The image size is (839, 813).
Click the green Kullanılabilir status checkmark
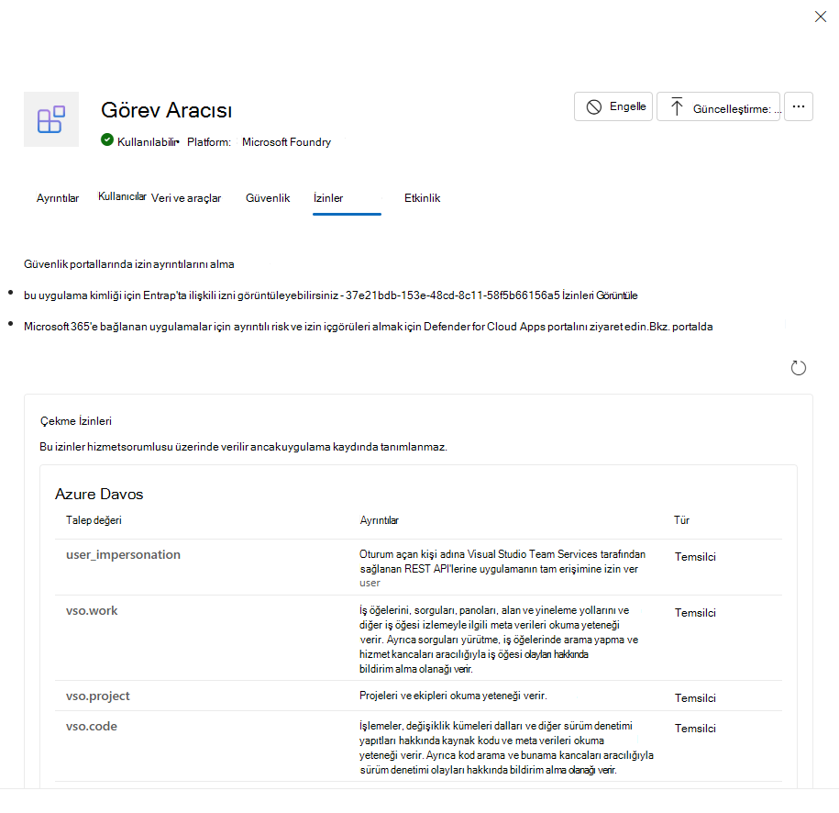[x=107, y=139]
